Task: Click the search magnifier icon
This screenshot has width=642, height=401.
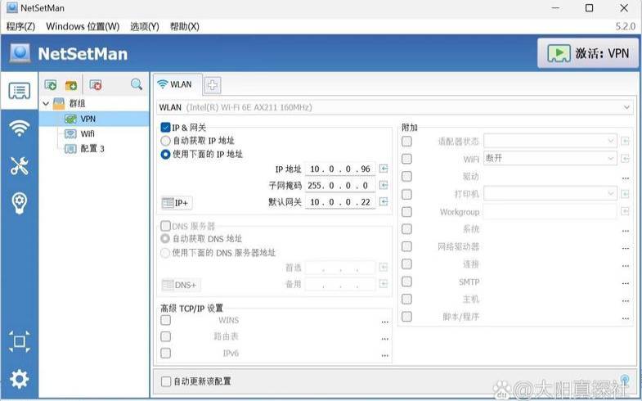Action: [137, 84]
